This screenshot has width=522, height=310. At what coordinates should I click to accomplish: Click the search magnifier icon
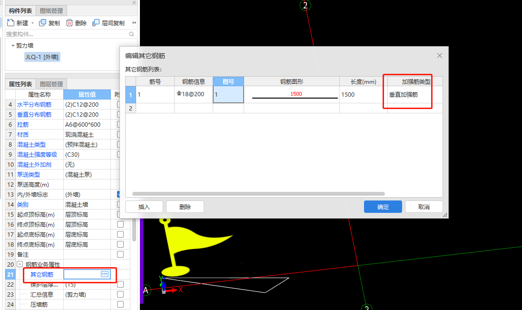point(131,34)
